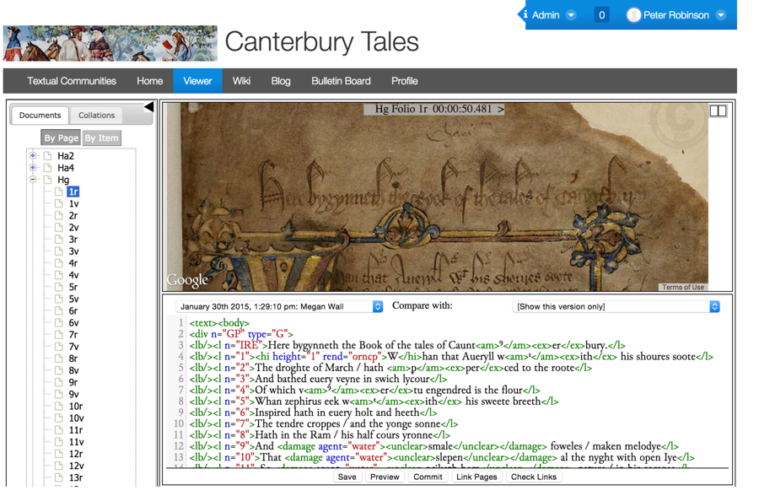The image size is (759, 496).
Task: Click the editor line starting with <div n="GP"
Action: 241,334
